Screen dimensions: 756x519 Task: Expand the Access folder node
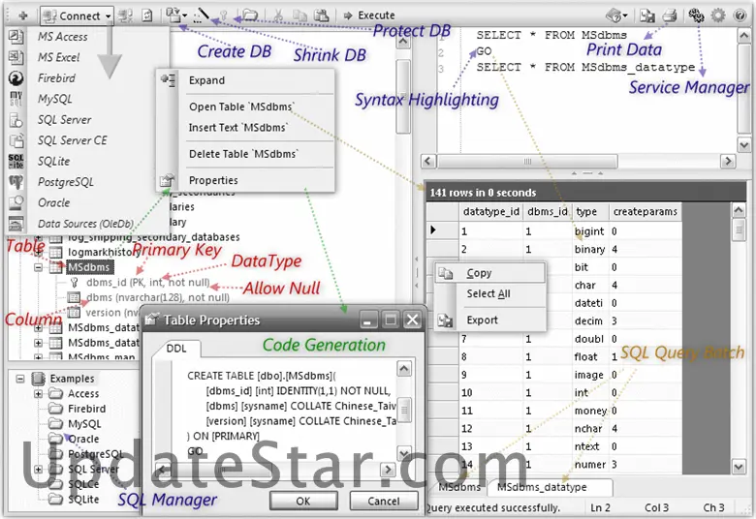tap(38, 394)
